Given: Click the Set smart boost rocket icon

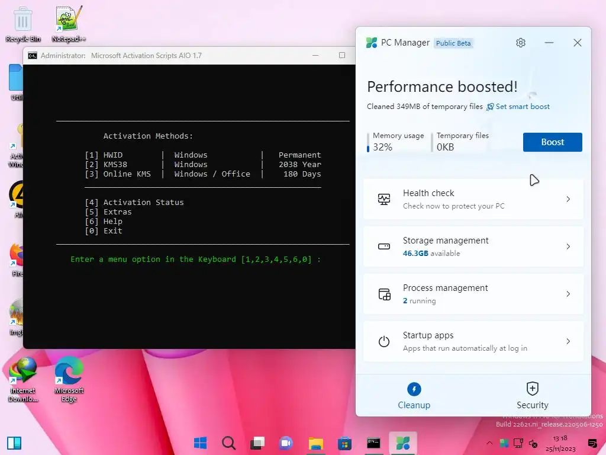Looking at the screenshot, I should (x=490, y=107).
